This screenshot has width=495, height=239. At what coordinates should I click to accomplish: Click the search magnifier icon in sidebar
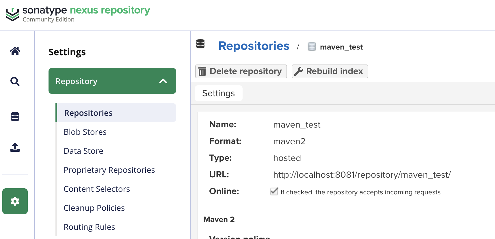pos(15,82)
